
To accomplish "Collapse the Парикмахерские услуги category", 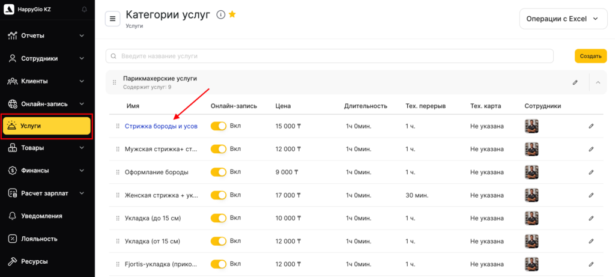I will (598, 82).
